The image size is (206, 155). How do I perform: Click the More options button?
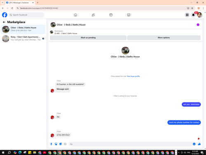pos(164,38)
